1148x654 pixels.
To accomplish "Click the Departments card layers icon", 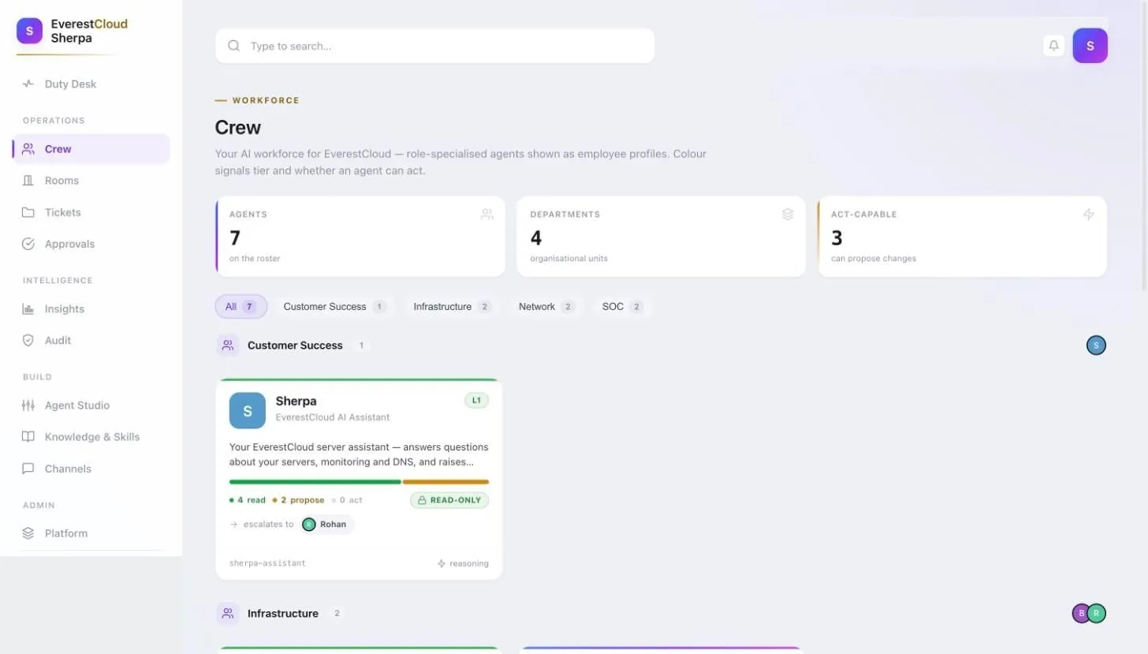I will click(x=788, y=214).
